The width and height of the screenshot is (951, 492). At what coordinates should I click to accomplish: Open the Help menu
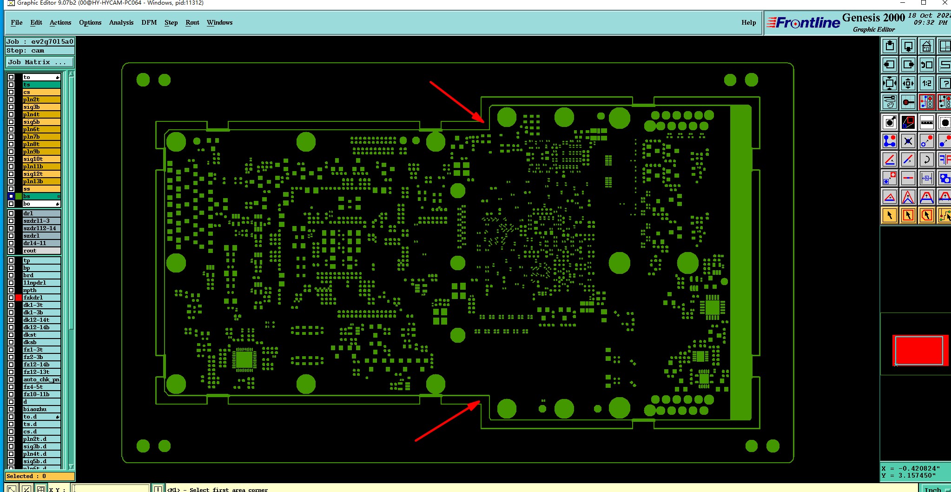pos(748,22)
